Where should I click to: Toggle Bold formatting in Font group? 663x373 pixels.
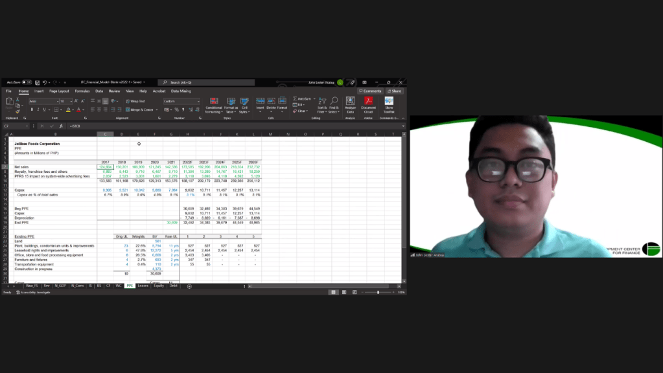[x=31, y=109]
